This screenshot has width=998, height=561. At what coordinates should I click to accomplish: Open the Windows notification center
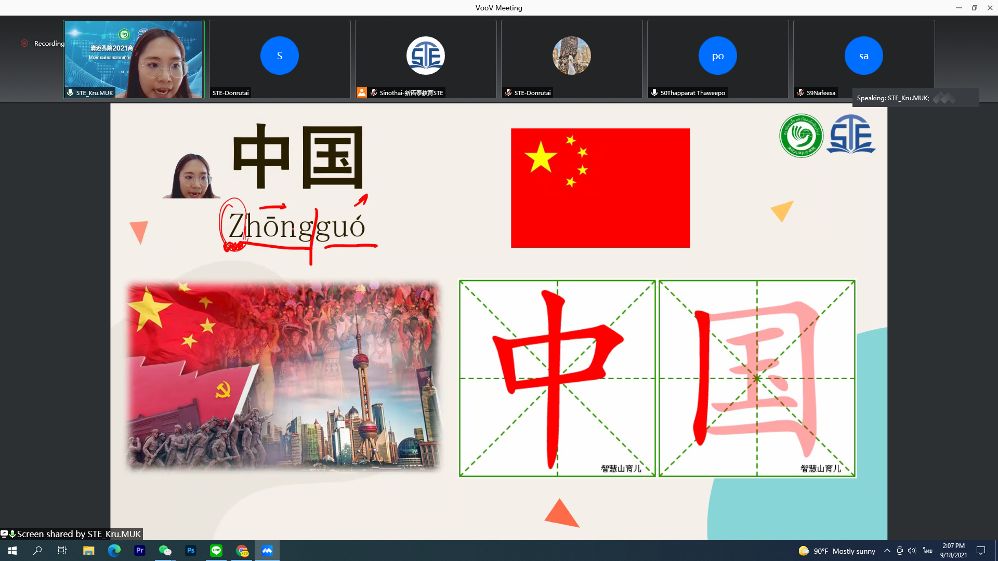[981, 551]
